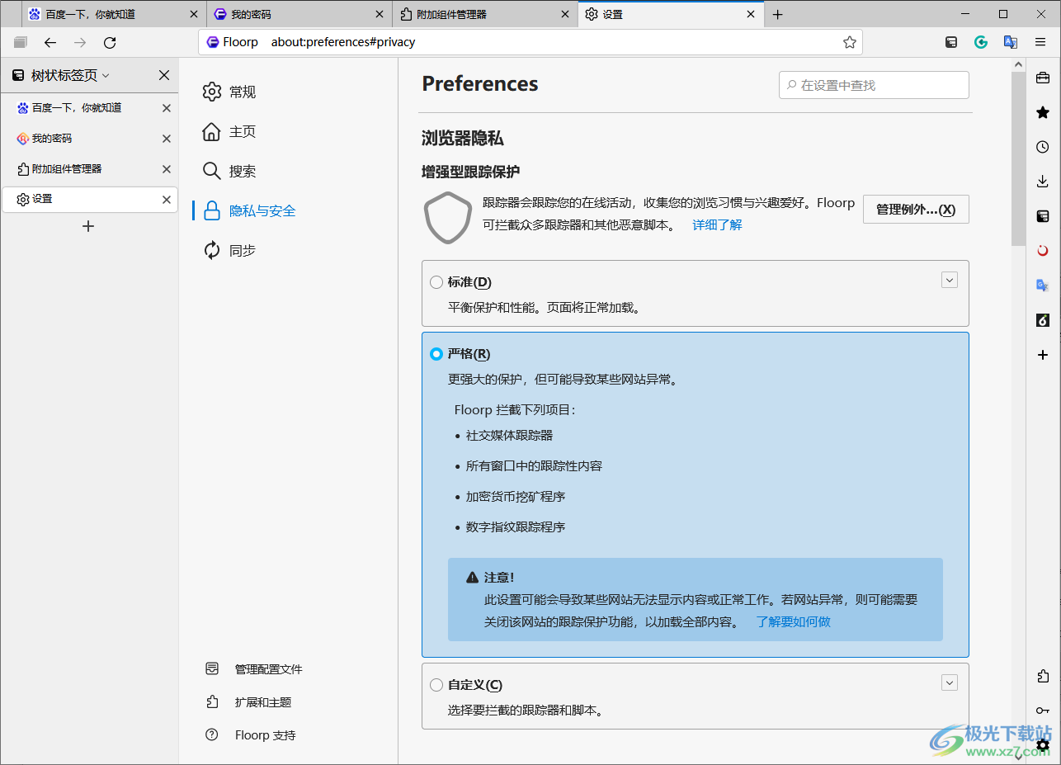Image resolution: width=1061 pixels, height=765 pixels.
Task: Select the 严格(R) strict protection option
Action: coord(436,353)
